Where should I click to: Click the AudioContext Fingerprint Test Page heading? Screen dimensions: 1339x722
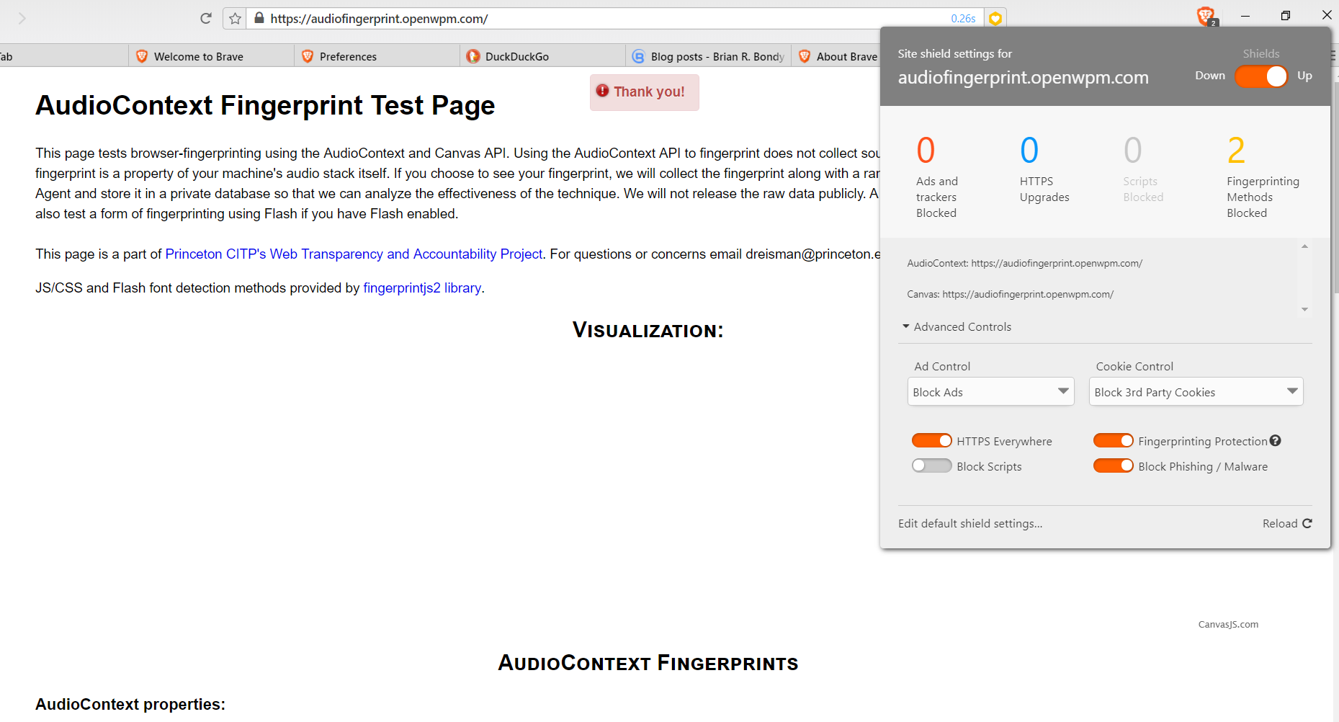265,105
